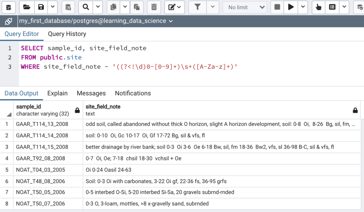Switch to the Query History tab

pyautogui.click(x=67, y=34)
